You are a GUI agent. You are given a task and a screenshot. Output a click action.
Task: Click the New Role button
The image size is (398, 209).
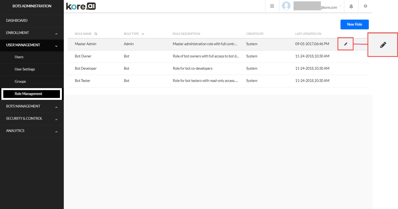coord(354,24)
